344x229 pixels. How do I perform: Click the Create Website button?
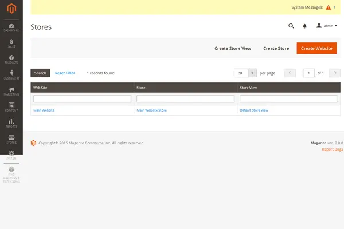(x=316, y=48)
